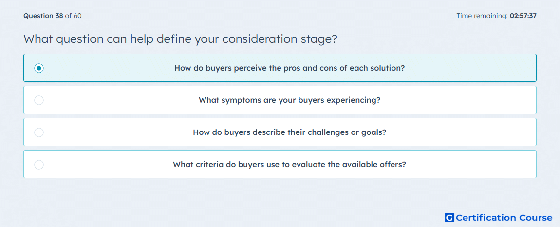This screenshot has height=227, width=560.
Task: Click the 'Question 38' counter text
Action: [x=43, y=16]
